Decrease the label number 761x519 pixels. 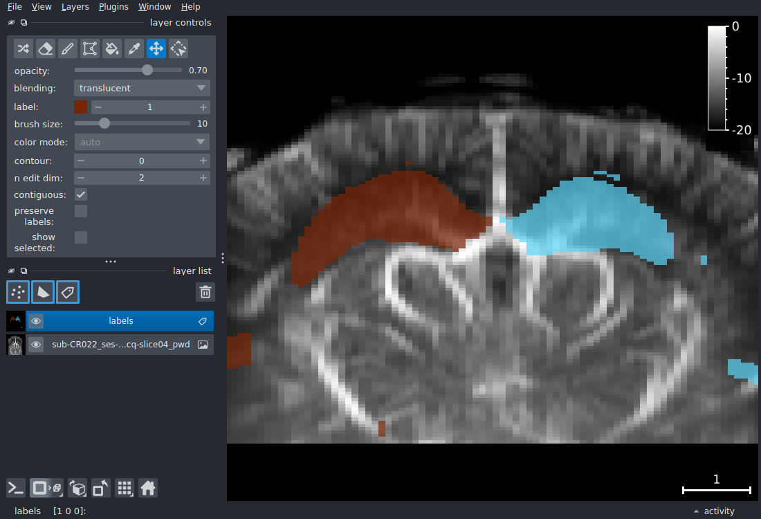tap(98, 107)
